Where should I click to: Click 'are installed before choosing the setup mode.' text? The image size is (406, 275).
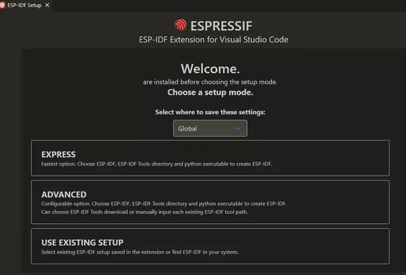coord(210,82)
